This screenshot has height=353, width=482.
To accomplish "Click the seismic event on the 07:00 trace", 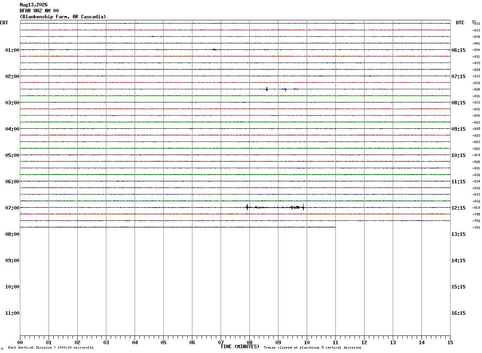I will (x=276, y=207).
